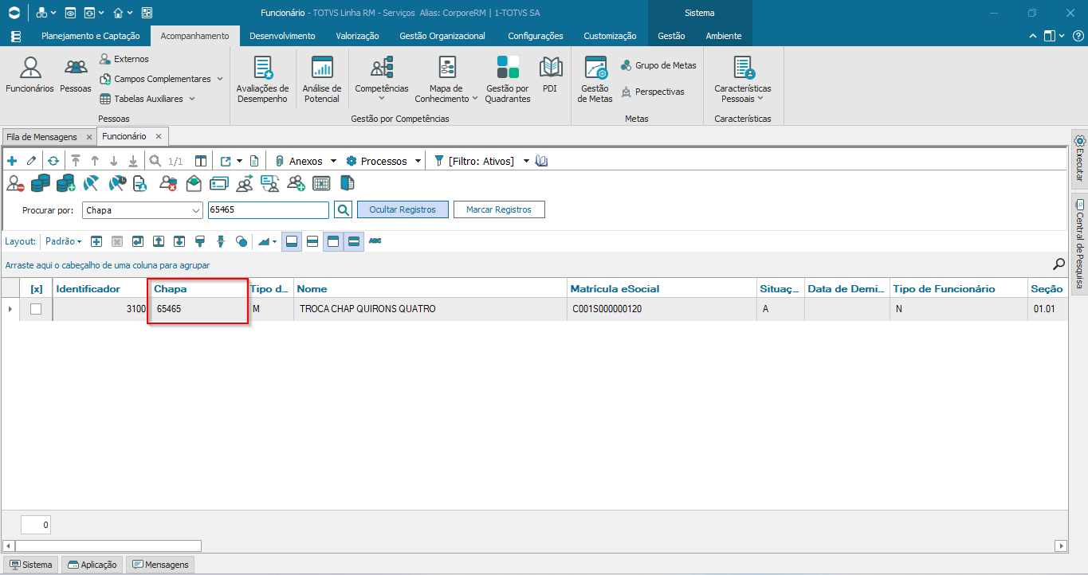Screen dimensions: 1088x575
Task: Open the grid search magnifier at right
Action: (x=1059, y=264)
